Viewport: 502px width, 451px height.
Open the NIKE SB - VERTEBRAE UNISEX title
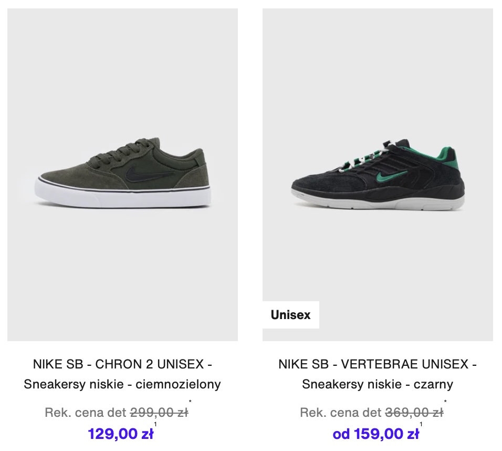(378, 364)
